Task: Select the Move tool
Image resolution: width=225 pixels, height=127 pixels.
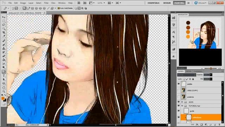Action: point(4,17)
